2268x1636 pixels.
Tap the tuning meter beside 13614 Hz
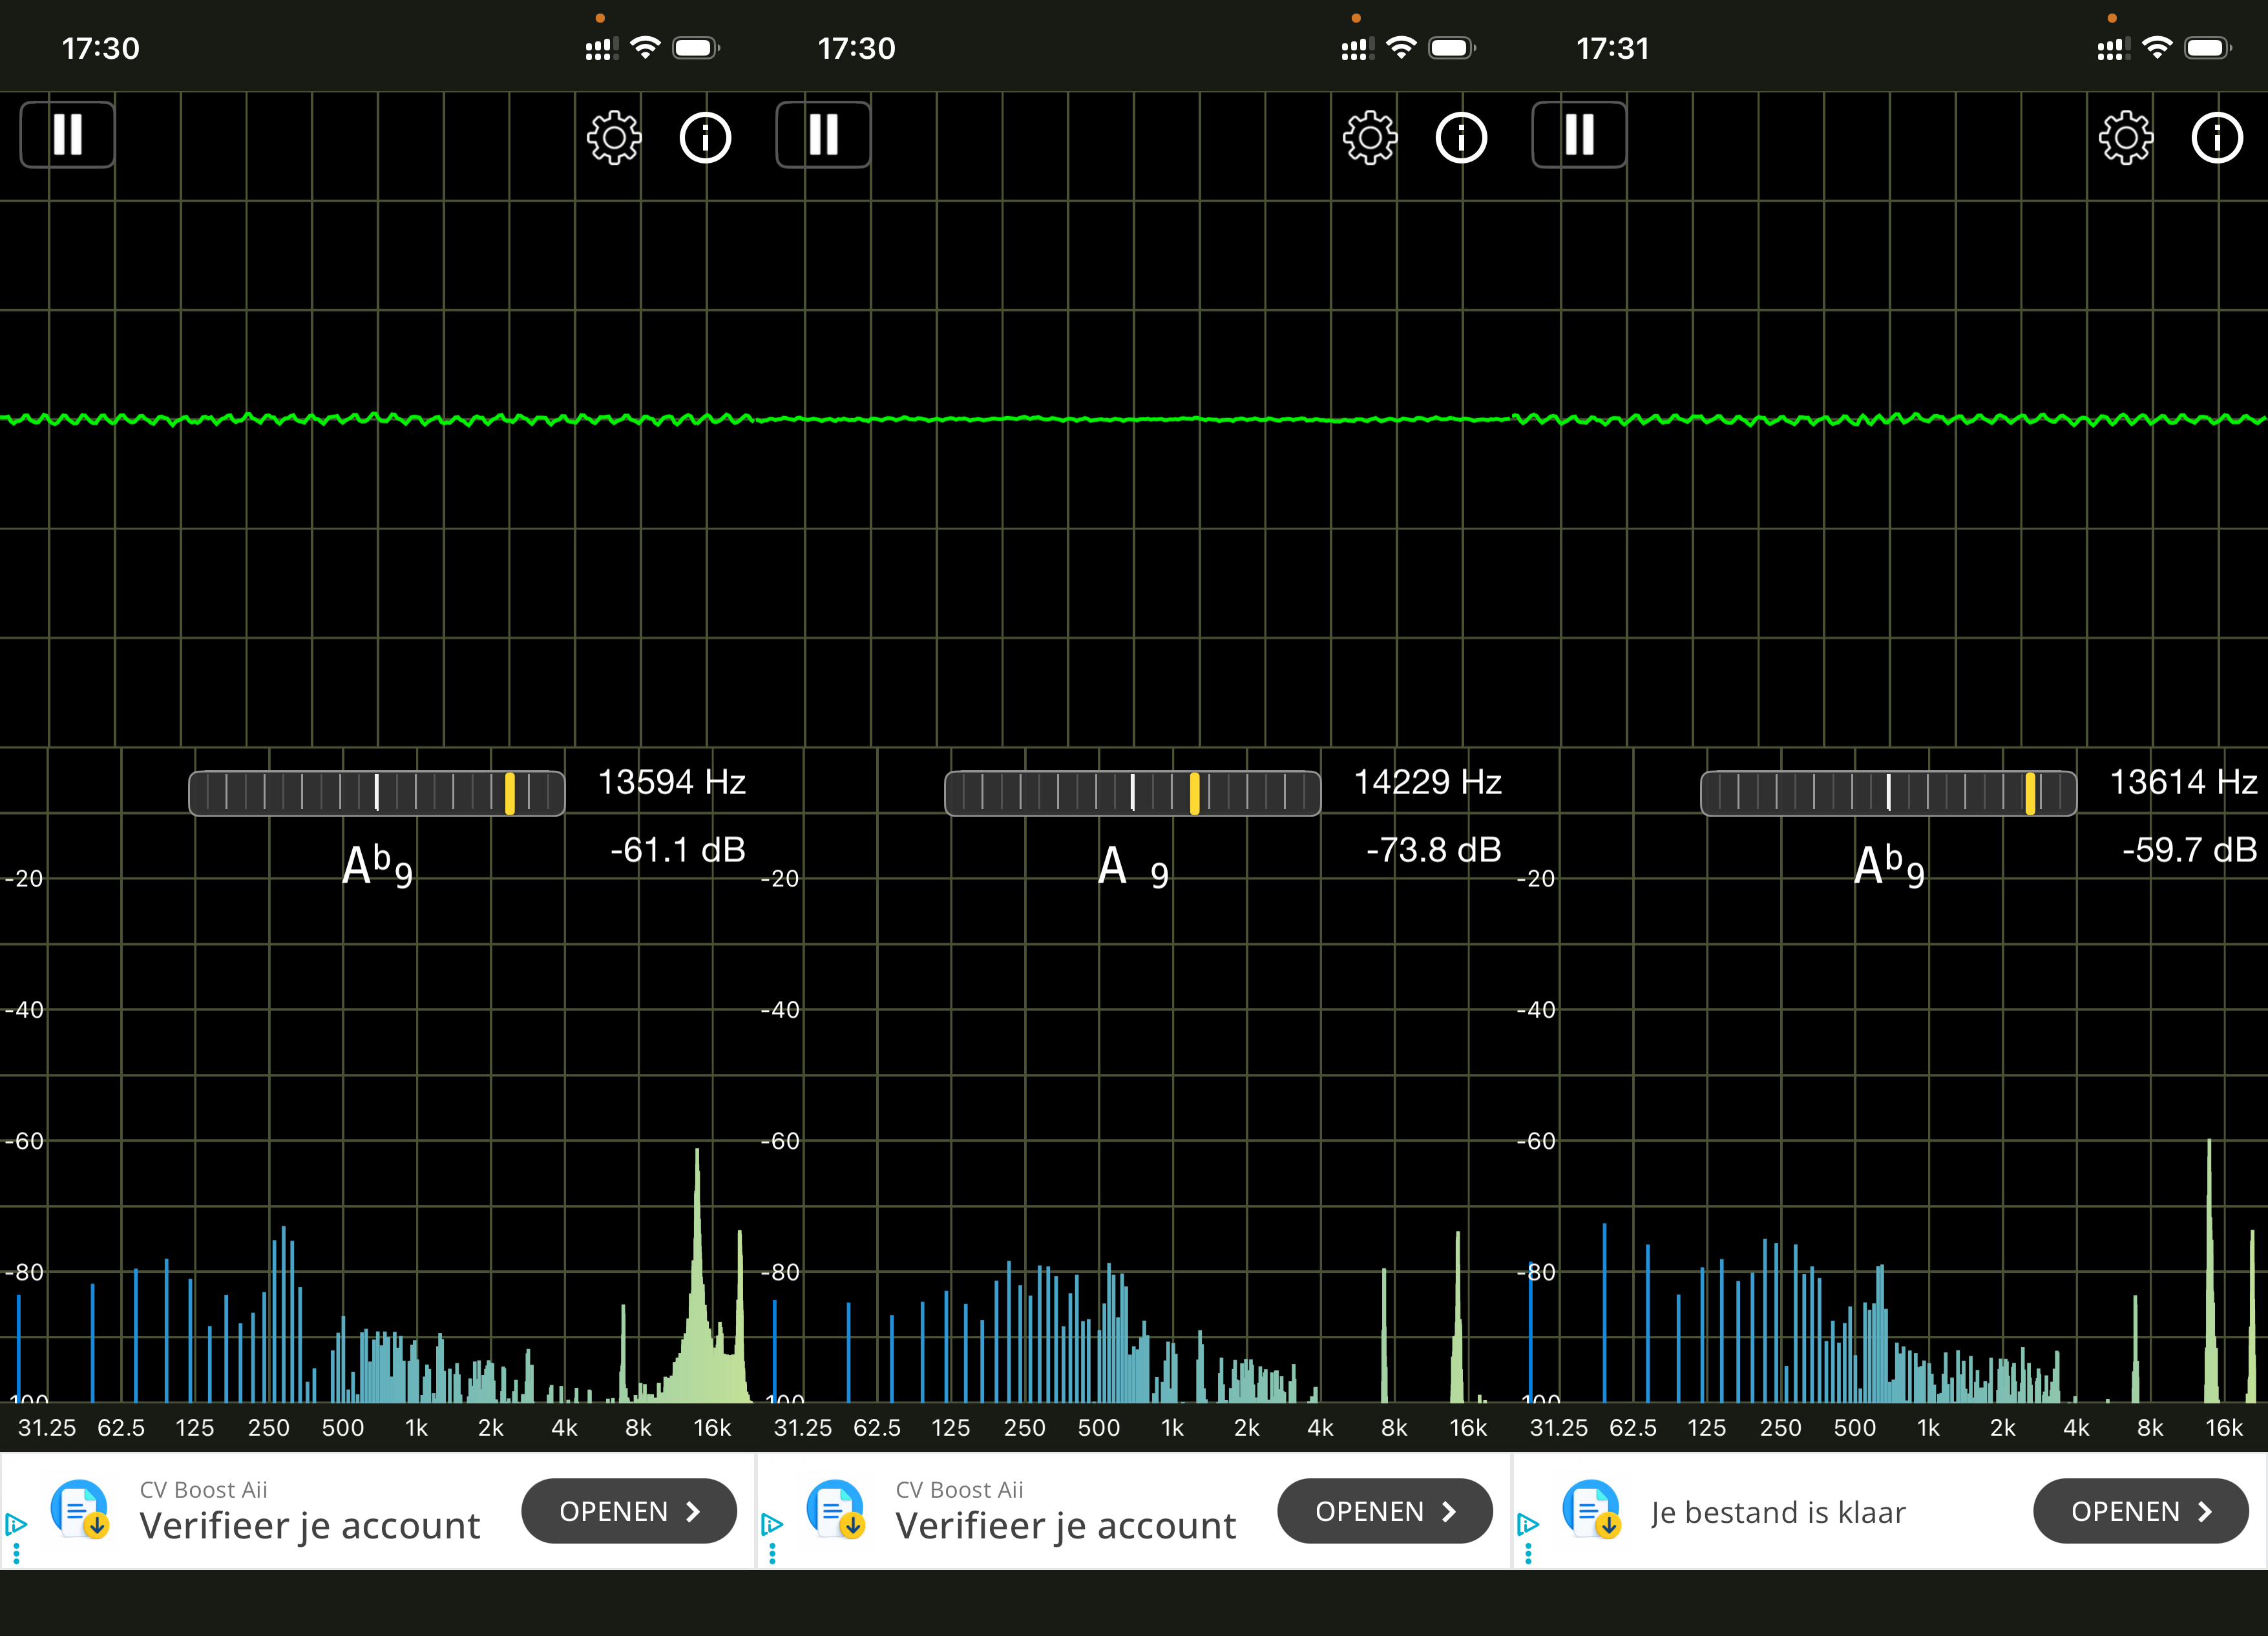pos(1889,793)
